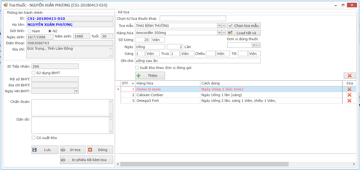
Task: Click the ellipsis button next to Hàng hóa
Action: point(224,33)
